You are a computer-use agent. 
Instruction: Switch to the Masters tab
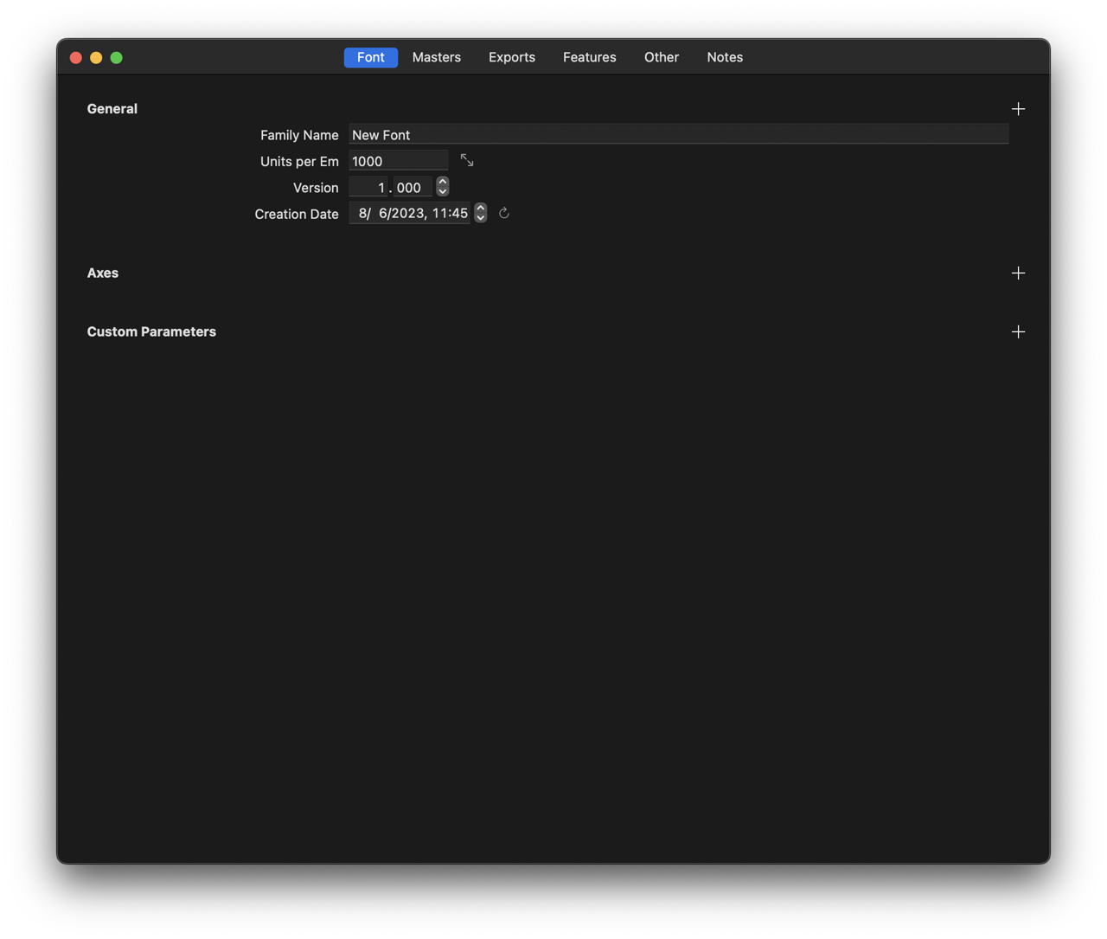pyautogui.click(x=436, y=57)
